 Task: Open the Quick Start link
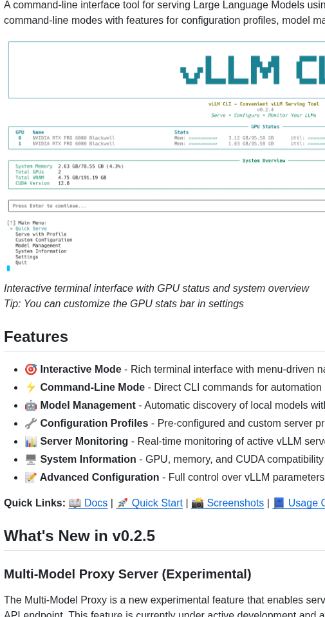click(x=149, y=503)
